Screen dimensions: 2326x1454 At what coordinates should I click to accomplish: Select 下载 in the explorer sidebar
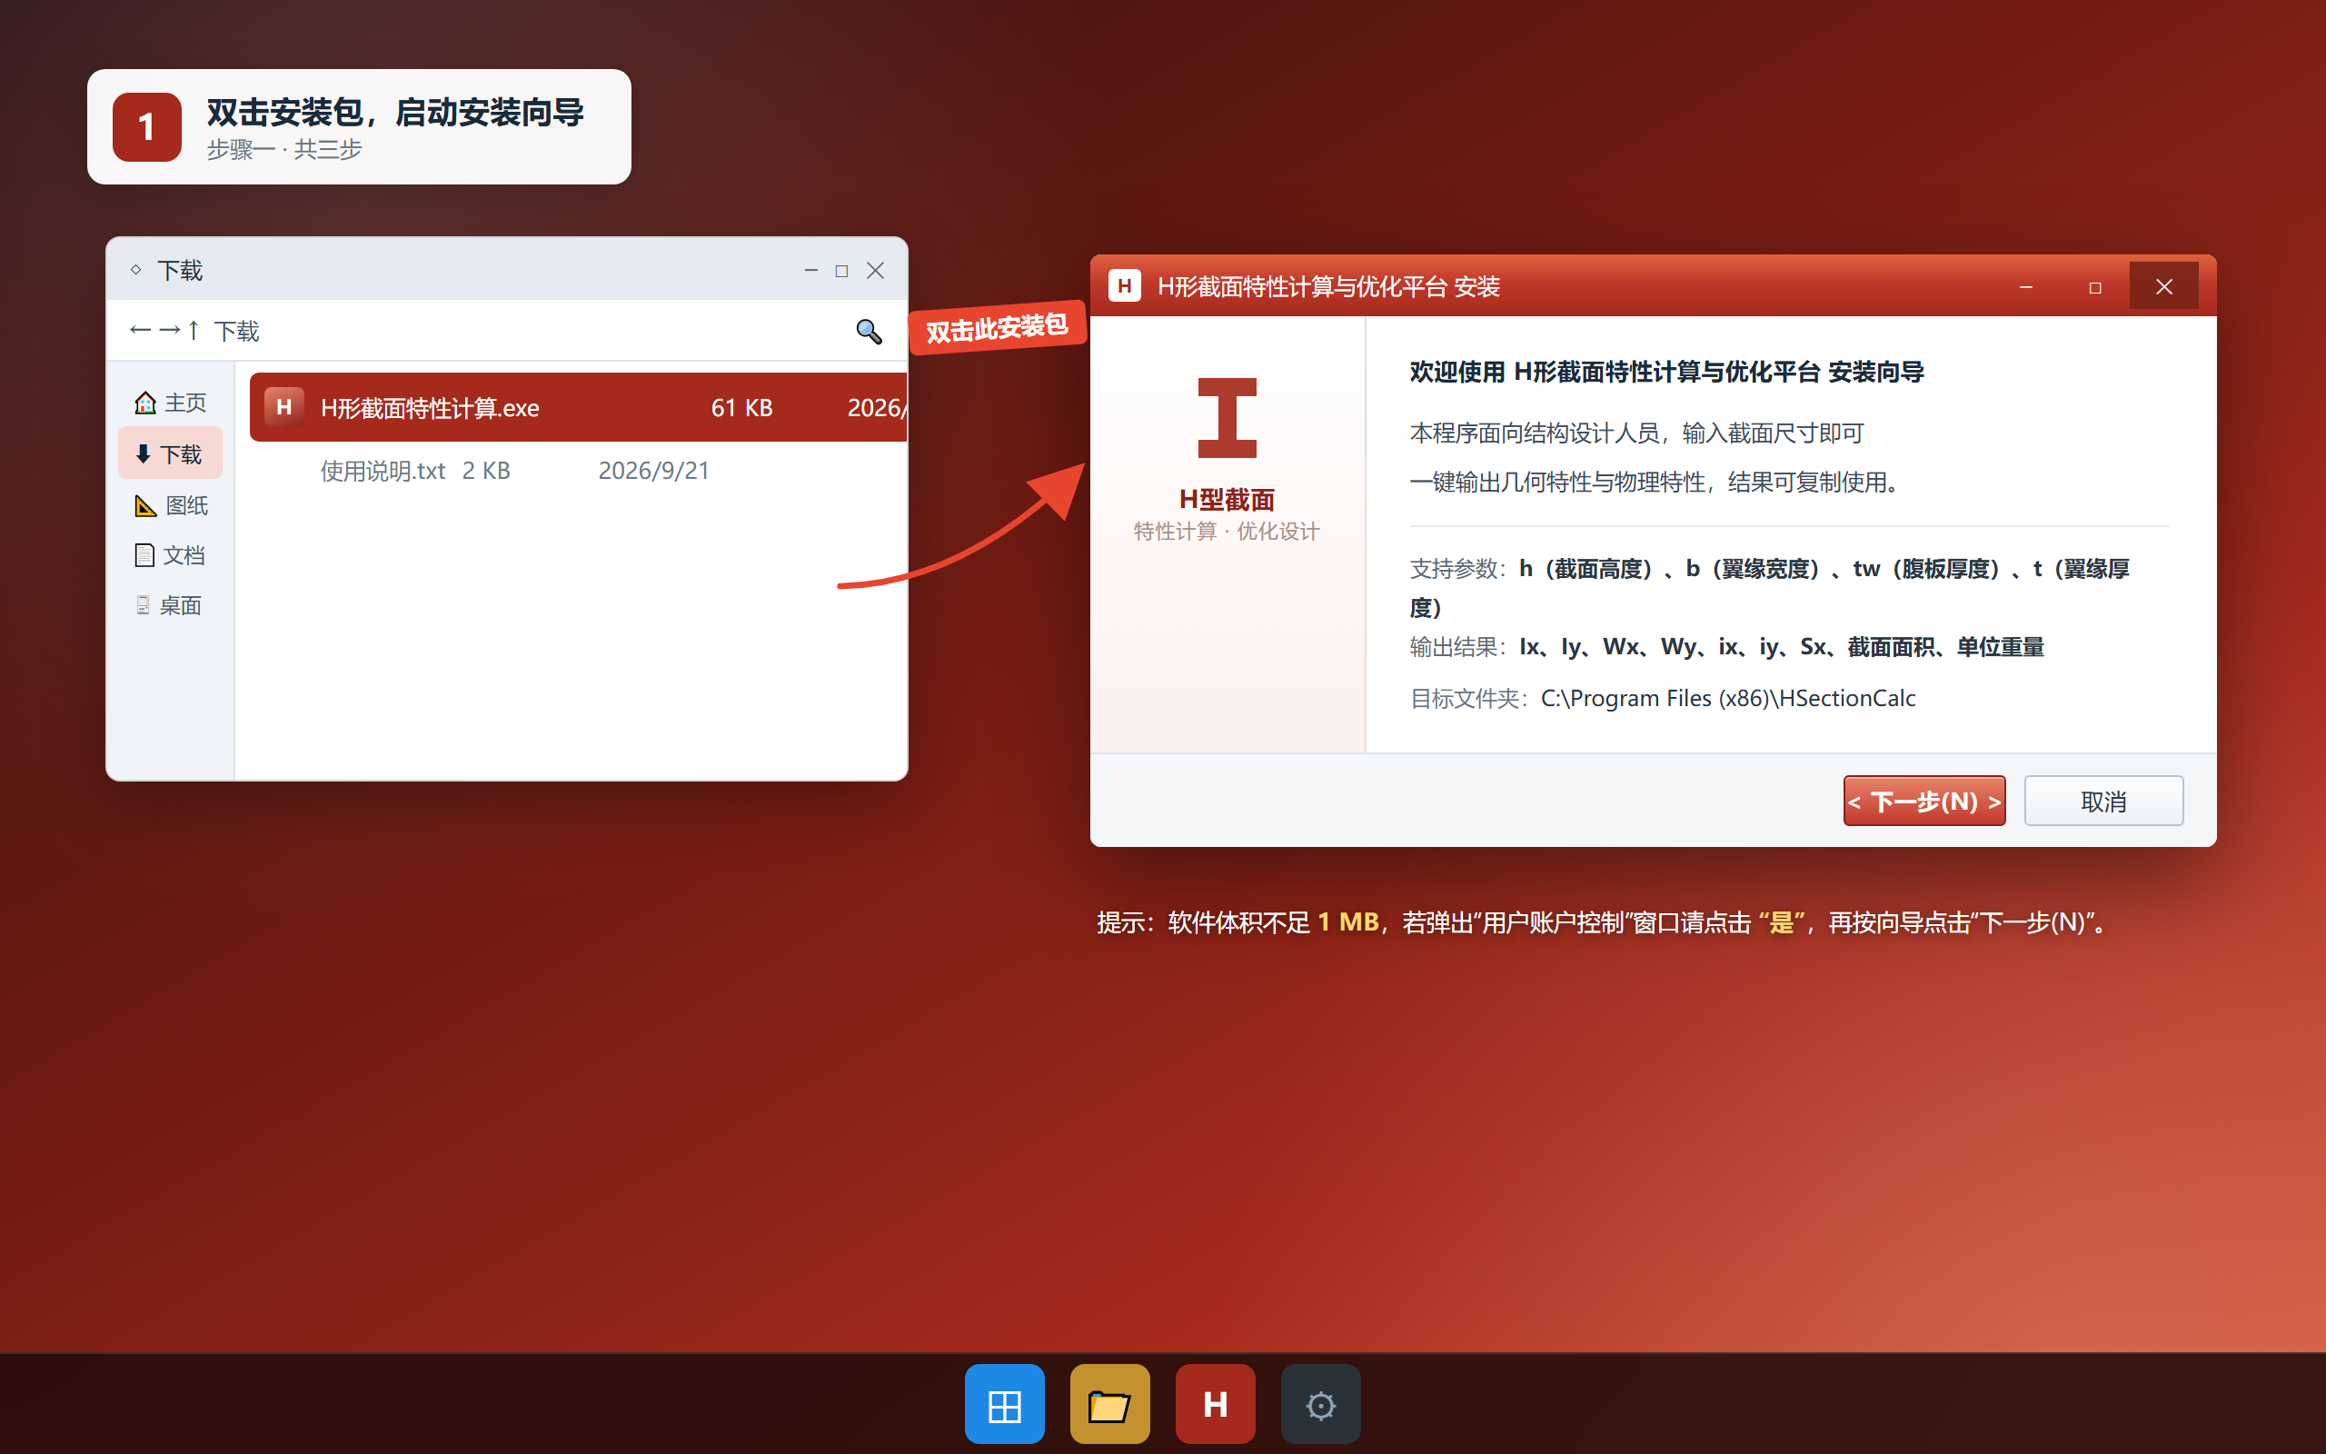pos(170,453)
